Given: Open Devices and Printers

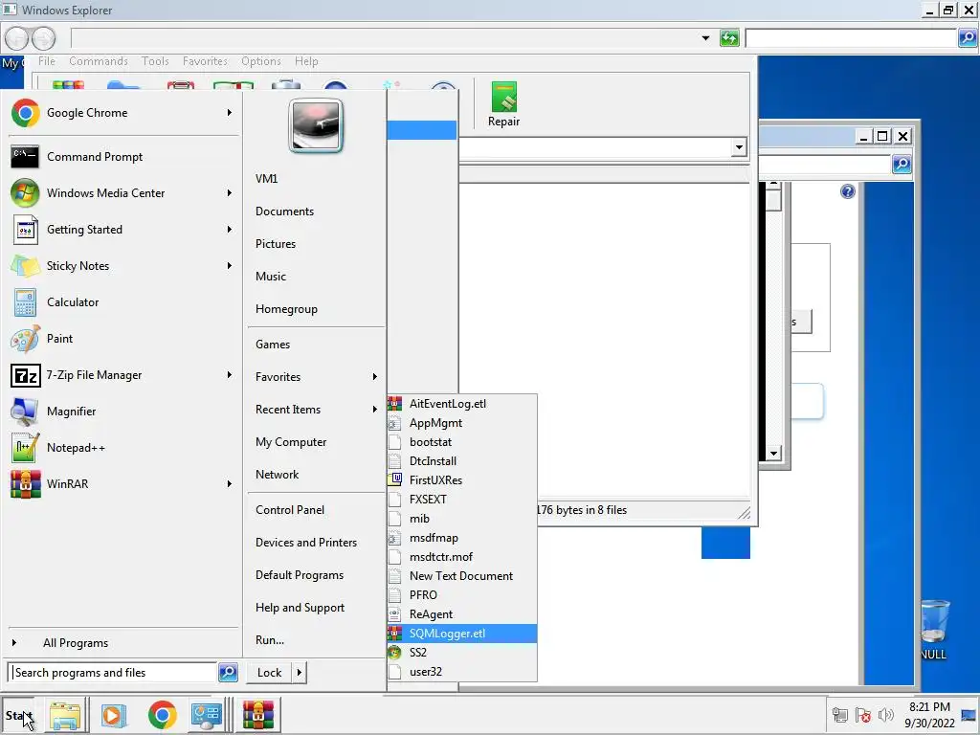Looking at the screenshot, I should [x=306, y=543].
